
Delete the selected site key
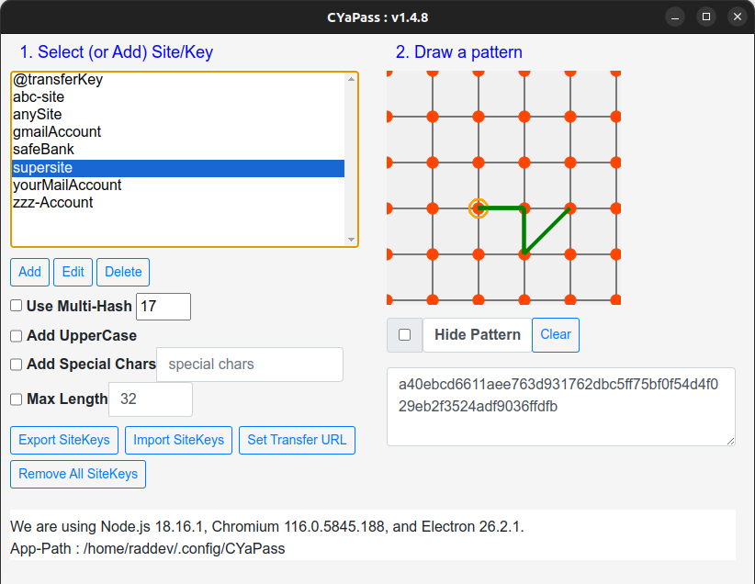[x=123, y=272]
